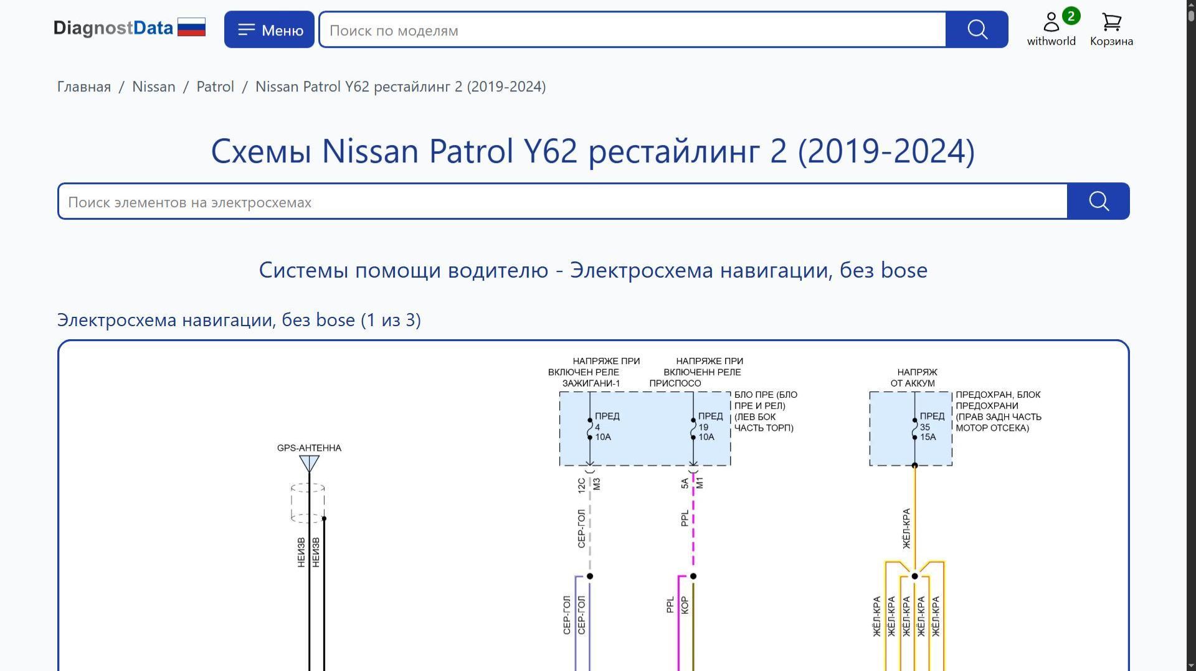Image resolution: width=1196 pixels, height=671 pixels.
Task: Click connector label 12C
Action: pyautogui.click(x=581, y=486)
